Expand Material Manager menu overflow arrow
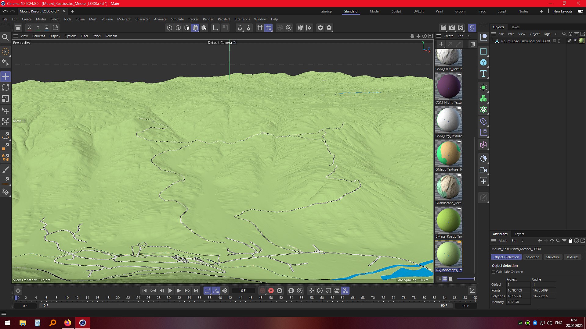Viewport: 586px width, 329px height. click(x=469, y=36)
